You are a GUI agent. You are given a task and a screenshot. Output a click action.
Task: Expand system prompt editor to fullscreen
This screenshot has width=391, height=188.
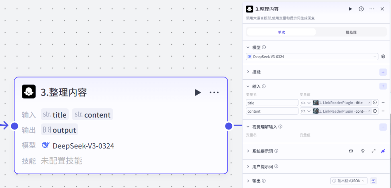point(373,151)
